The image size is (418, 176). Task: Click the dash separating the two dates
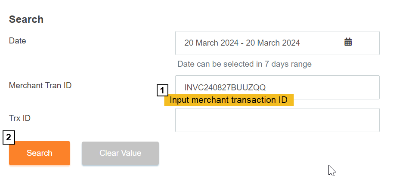pyautogui.click(x=242, y=43)
